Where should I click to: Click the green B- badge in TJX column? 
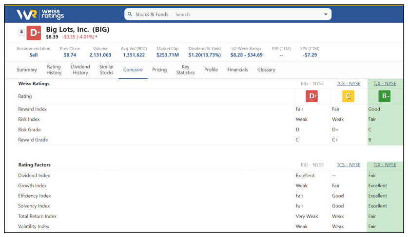click(385, 96)
